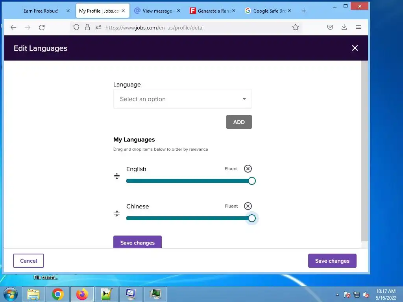The image size is (403, 302).
Task: Show hidden system tray icons
Action: pyautogui.click(x=337, y=295)
